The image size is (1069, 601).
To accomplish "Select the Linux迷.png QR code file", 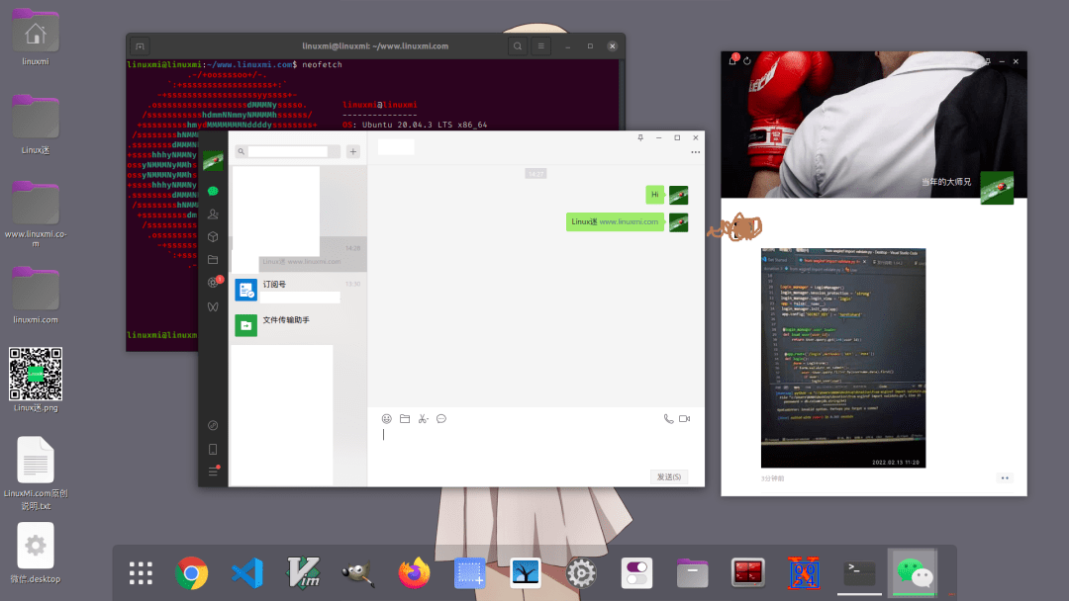I will pos(36,380).
